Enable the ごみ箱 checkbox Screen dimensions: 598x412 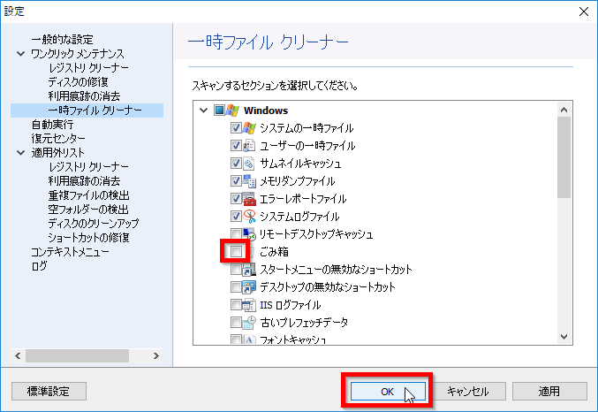236,251
